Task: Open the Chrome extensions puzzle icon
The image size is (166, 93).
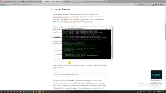Action: [x=158, y=5]
